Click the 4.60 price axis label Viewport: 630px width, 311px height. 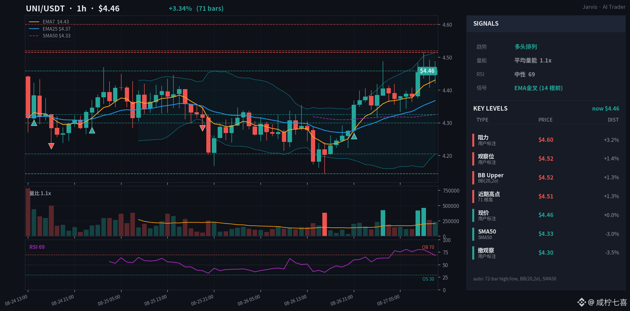click(447, 25)
